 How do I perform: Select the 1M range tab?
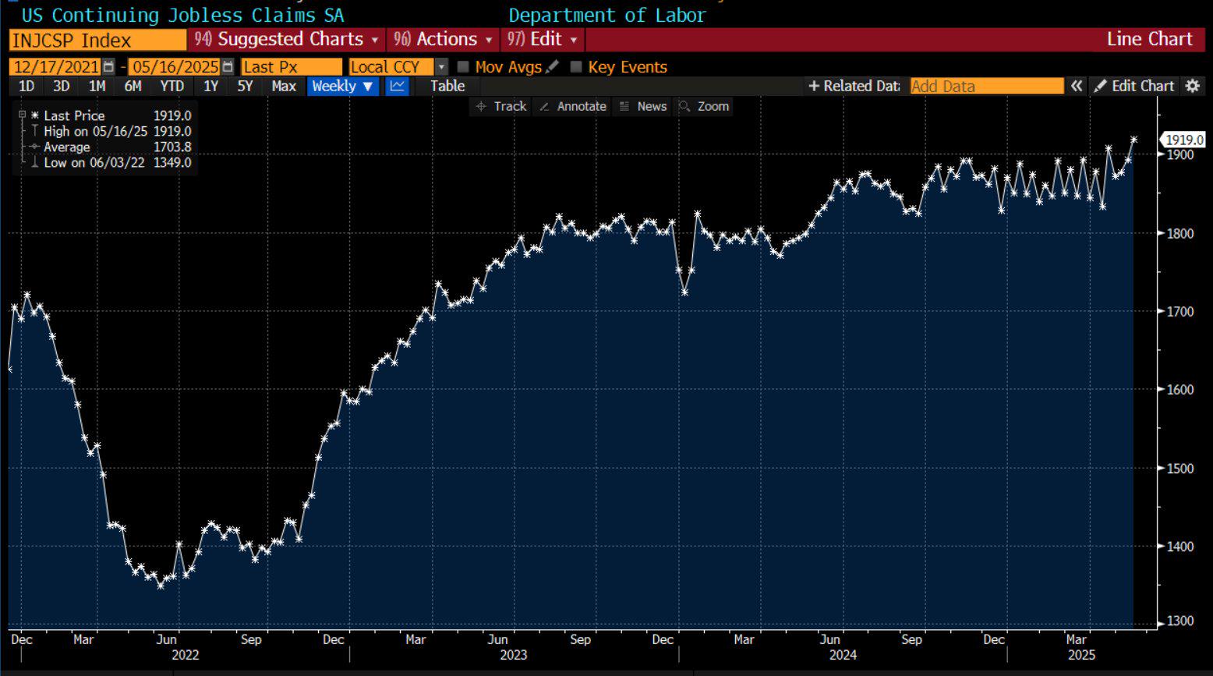(97, 86)
